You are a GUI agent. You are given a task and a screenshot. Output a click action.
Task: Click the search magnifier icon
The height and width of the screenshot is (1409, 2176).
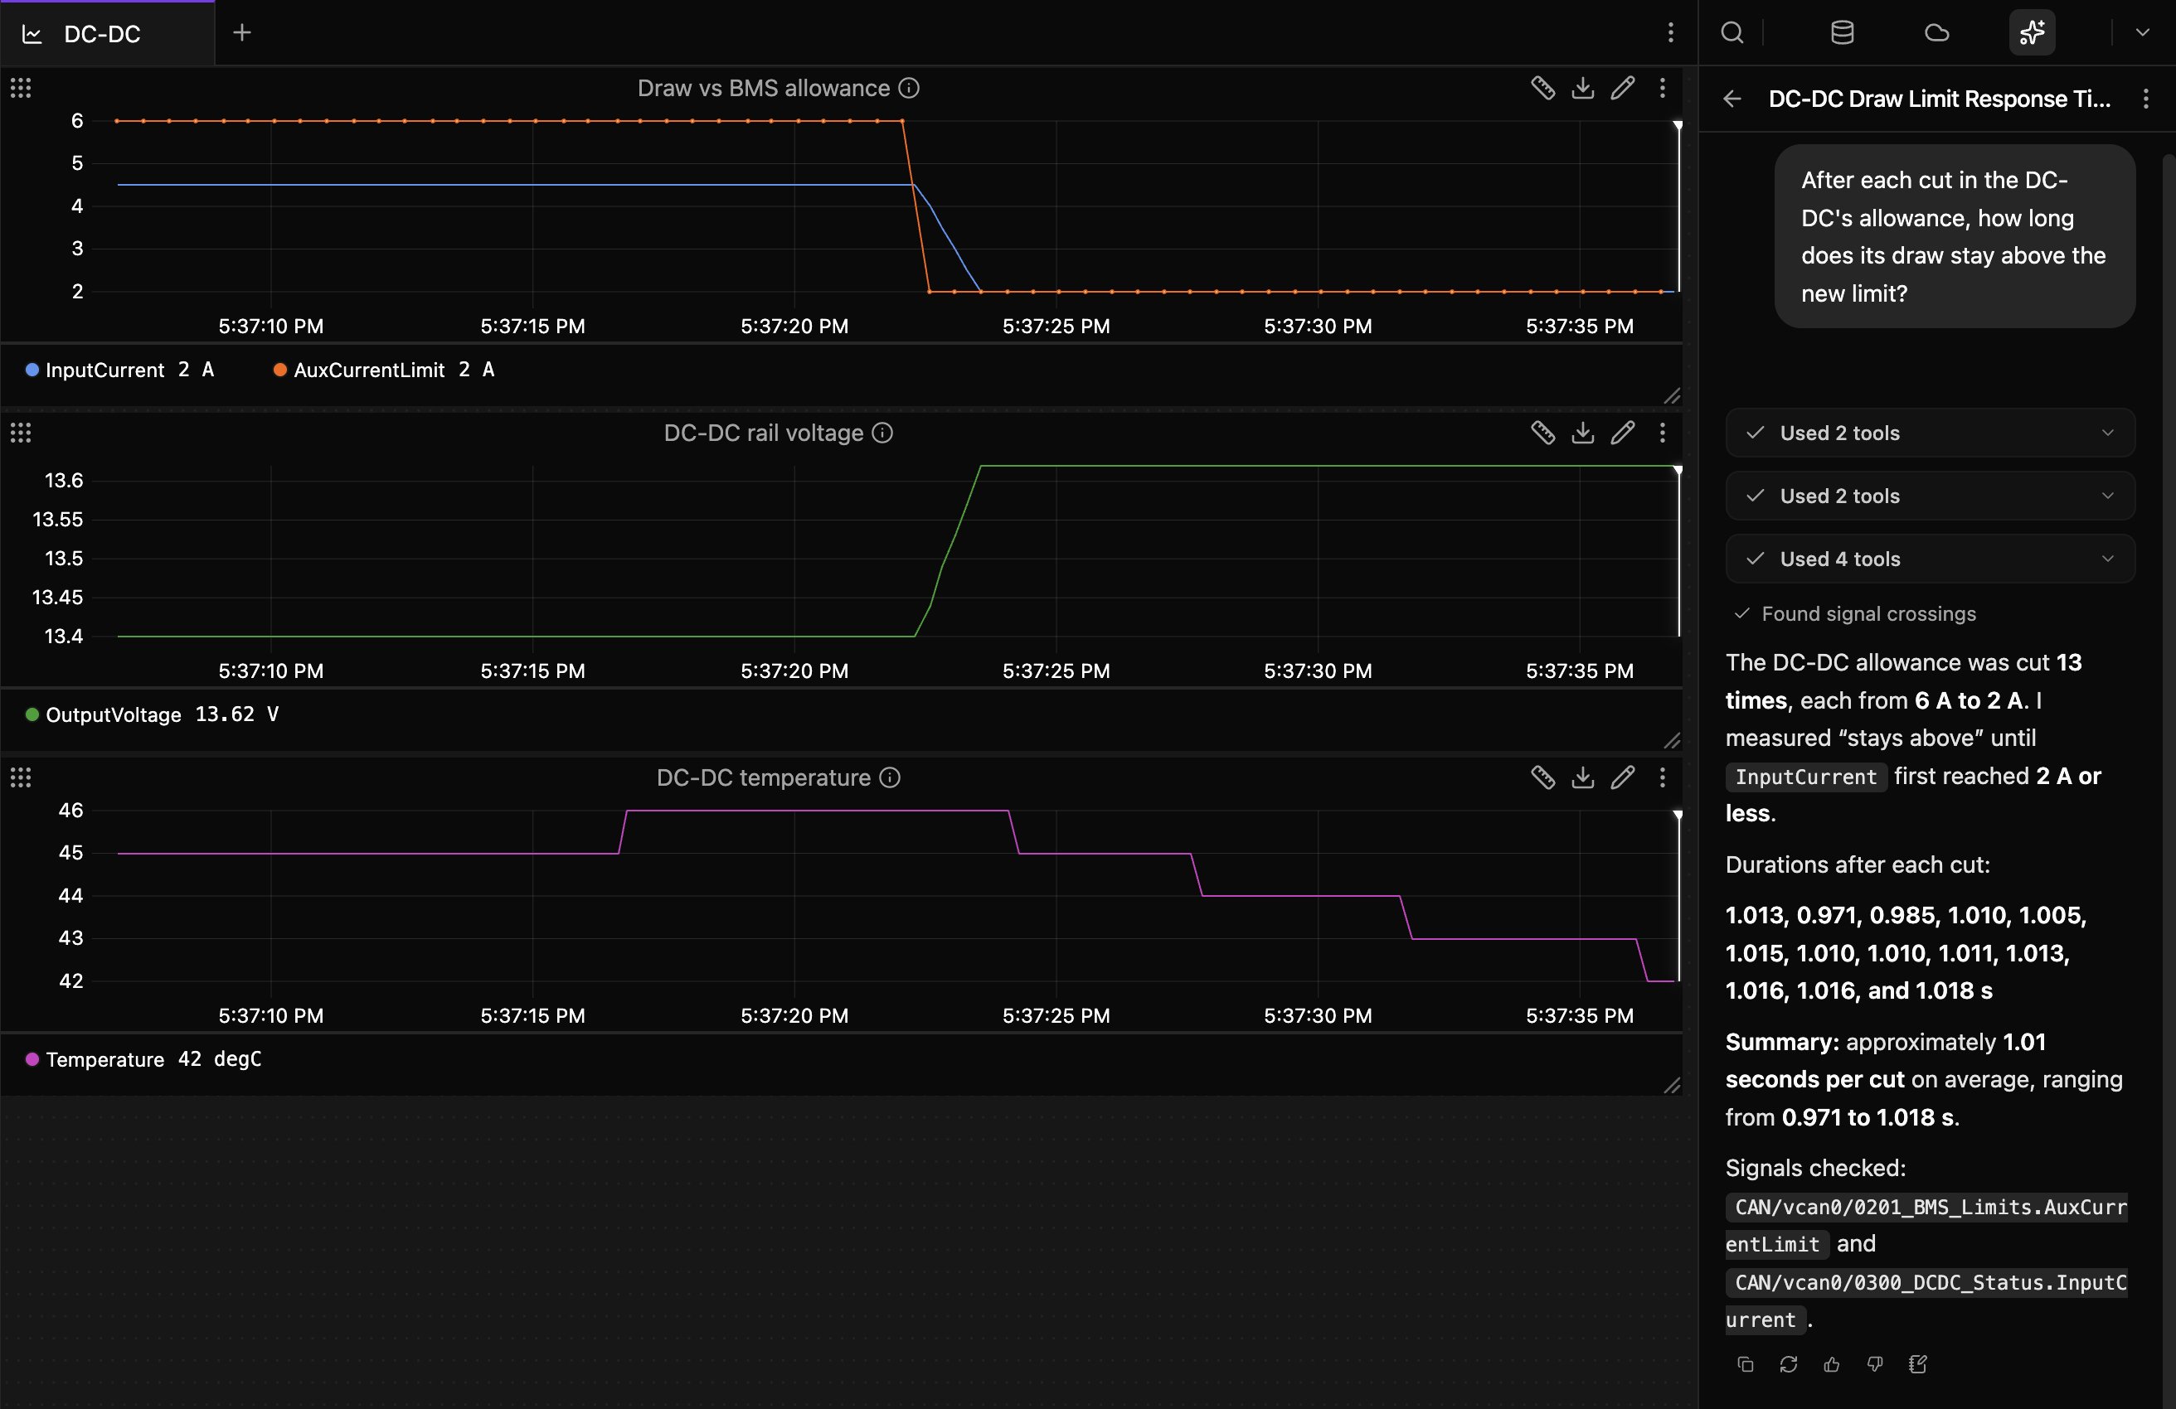tap(1732, 33)
